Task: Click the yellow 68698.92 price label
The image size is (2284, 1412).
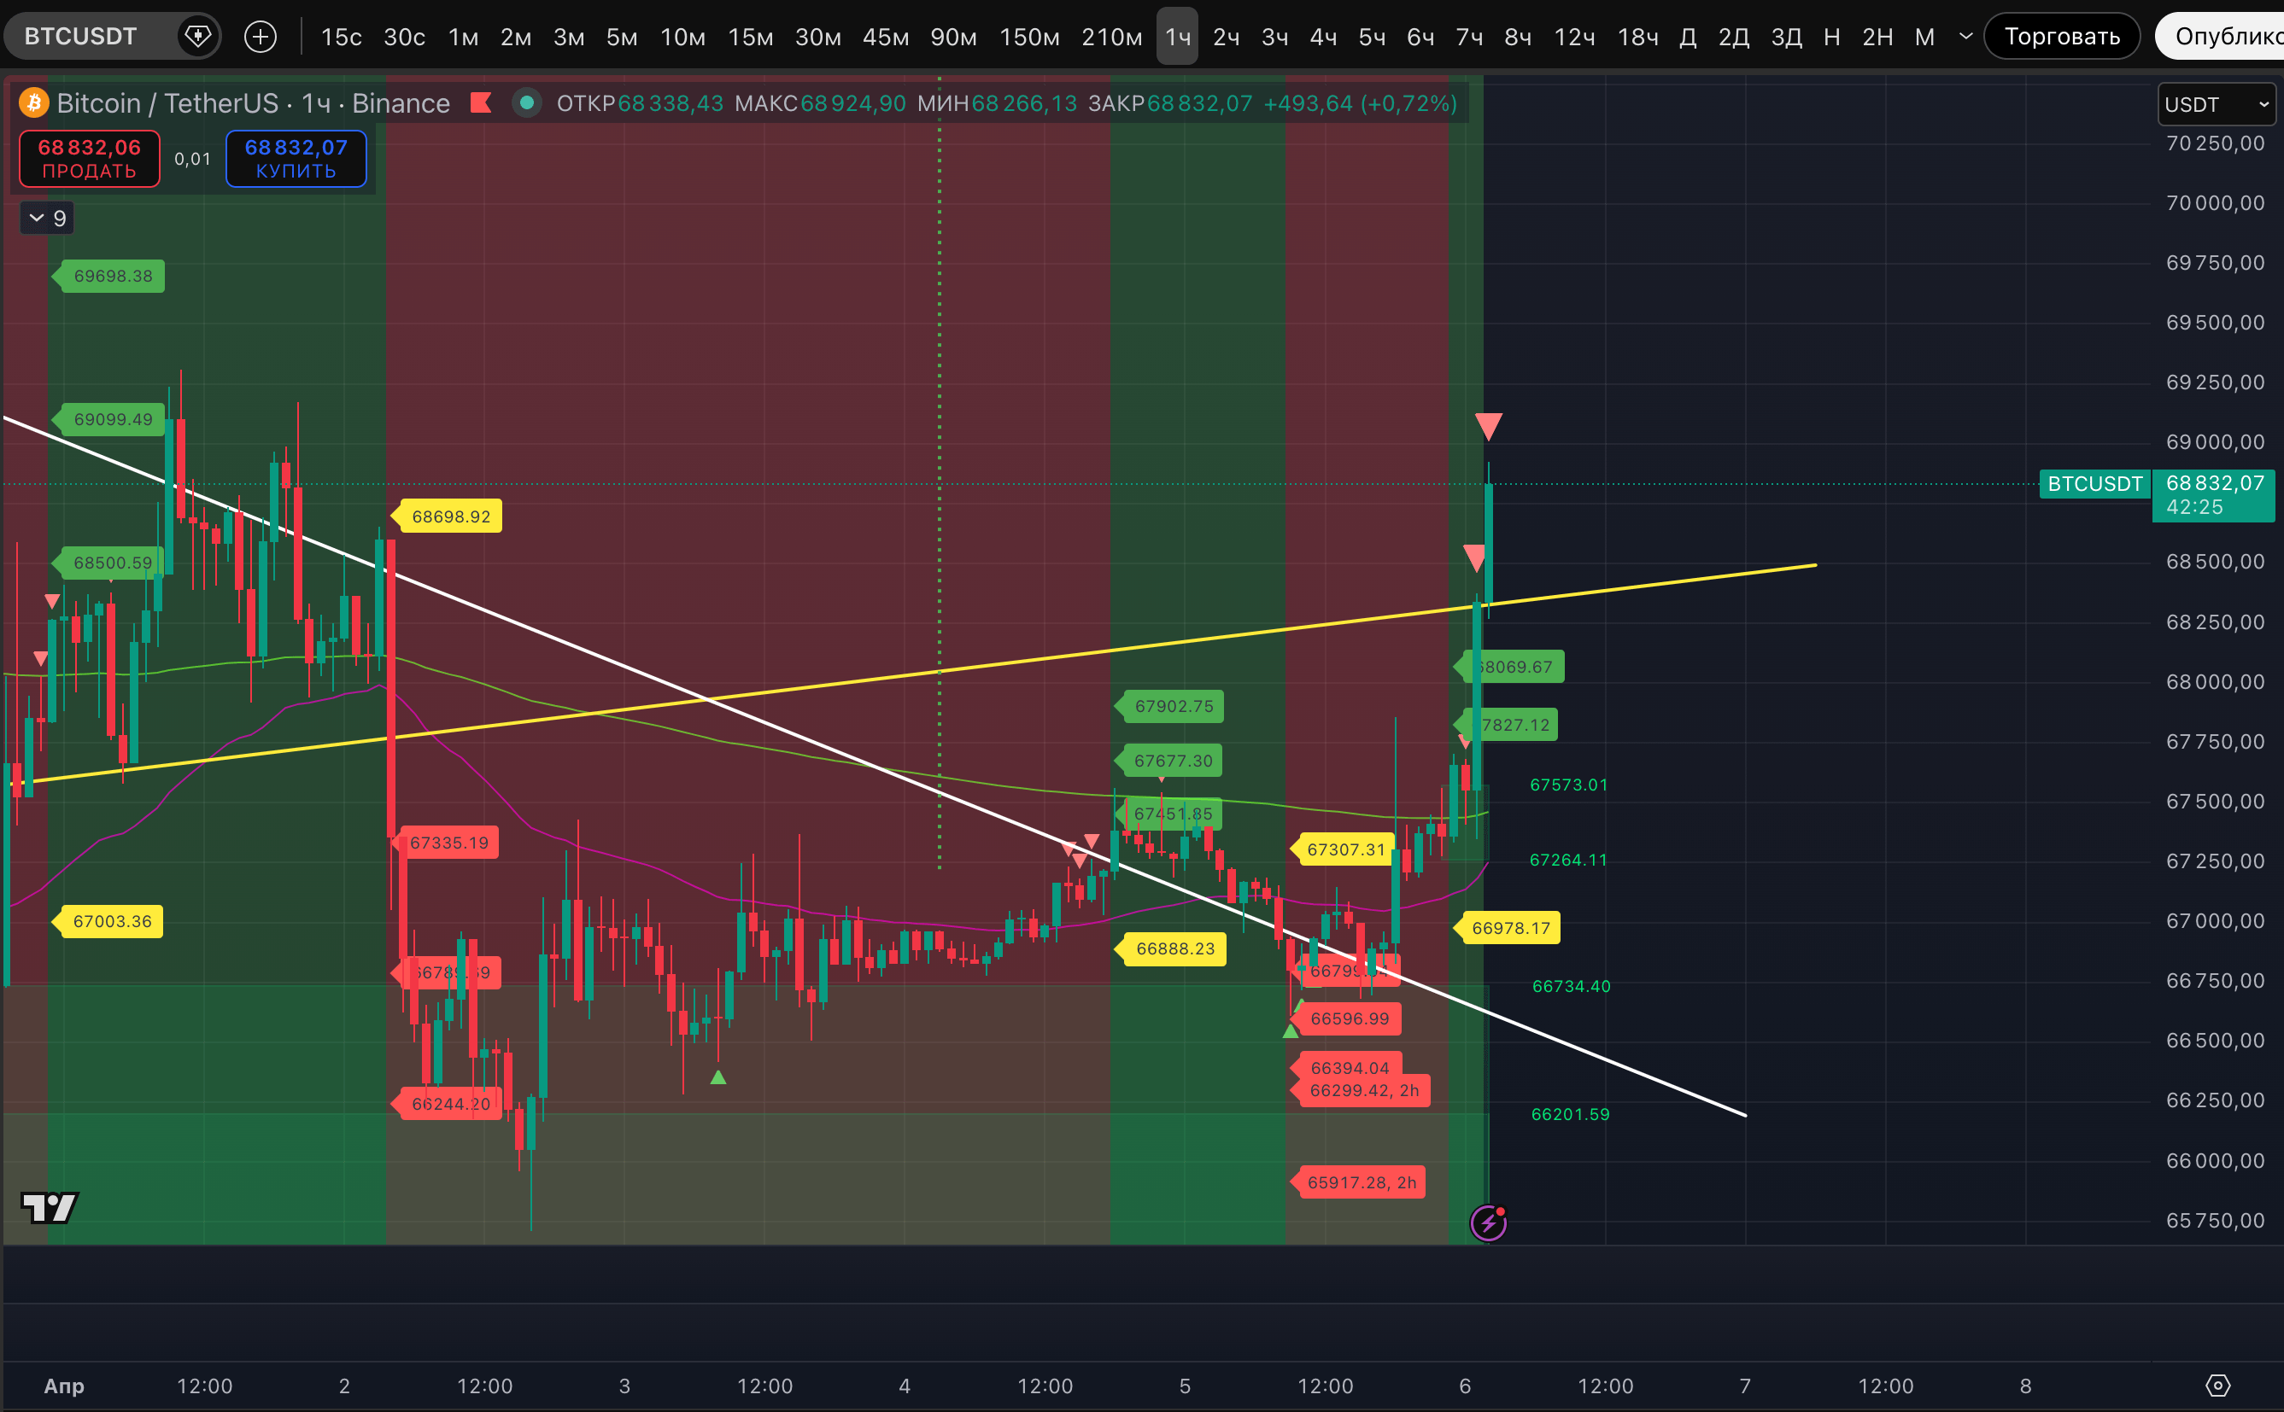Action: (450, 516)
